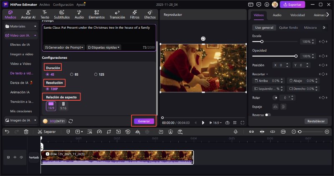
Task: Open the Configuración menu
Action: point(63,5)
